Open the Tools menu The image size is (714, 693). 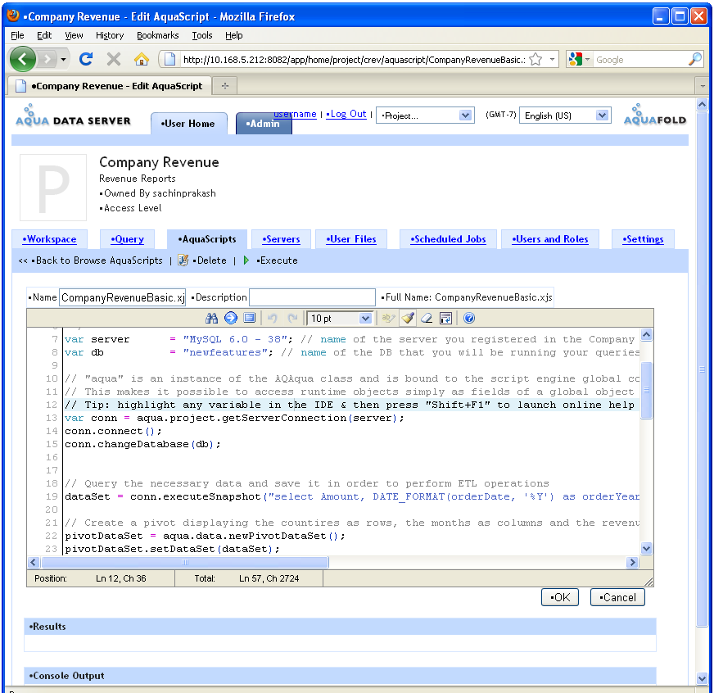[201, 35]
